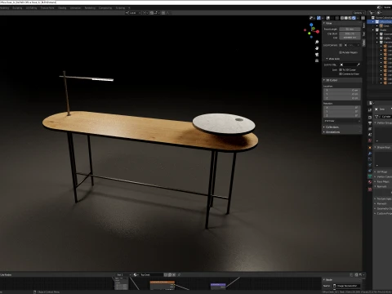Screen dimensions: 392x294
Task: Open the Particles properties tab
Action: click(370, 159)
